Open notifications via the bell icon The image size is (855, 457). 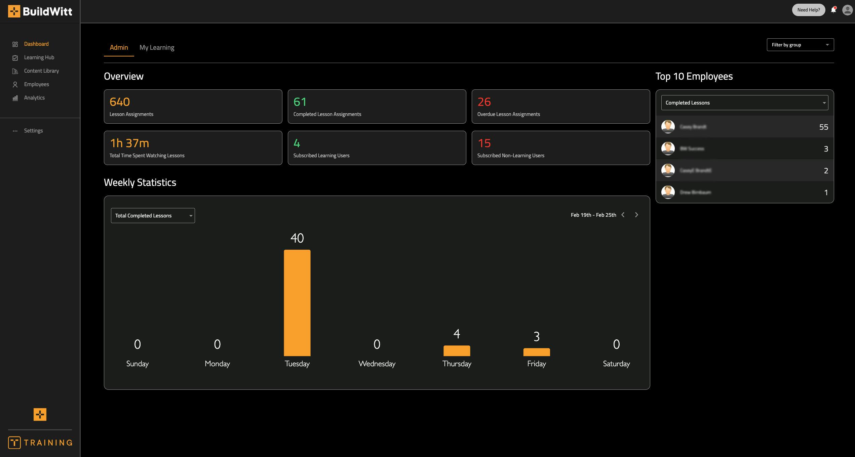tap(833, 10)
